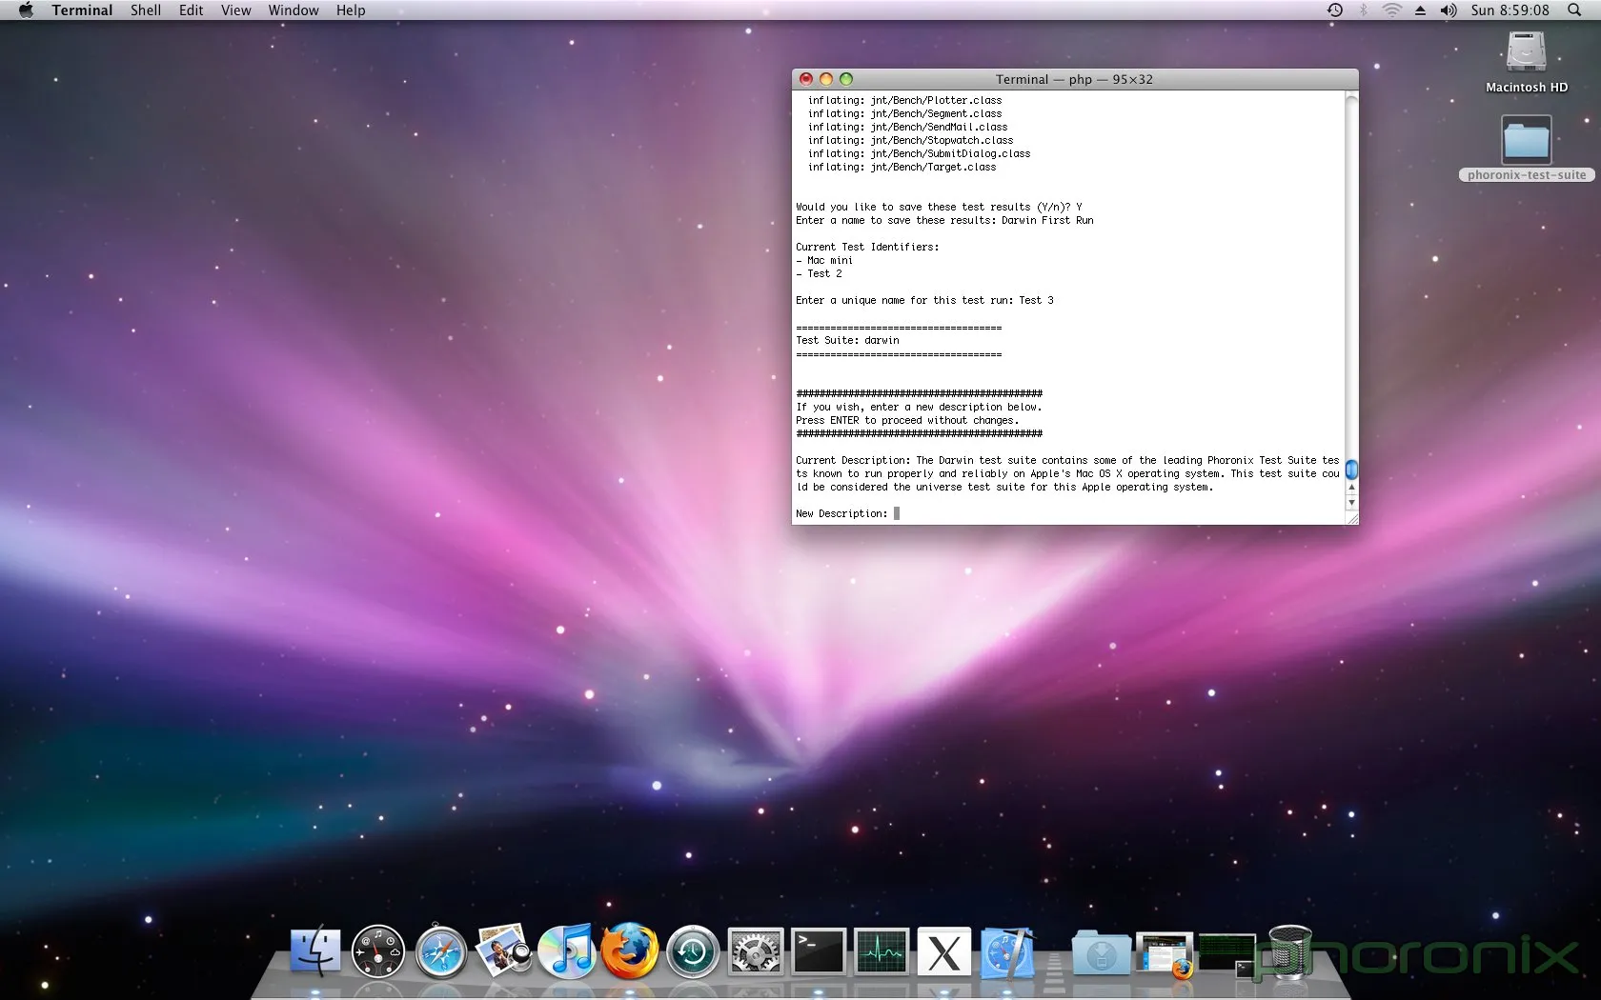The image size is (1601, 1000).
Task: Click the '- Test 2' identifier line
Action: (819, 273)
